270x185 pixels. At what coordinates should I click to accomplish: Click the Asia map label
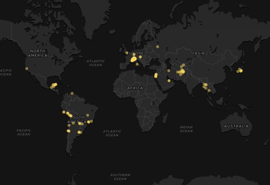(200, 53)
